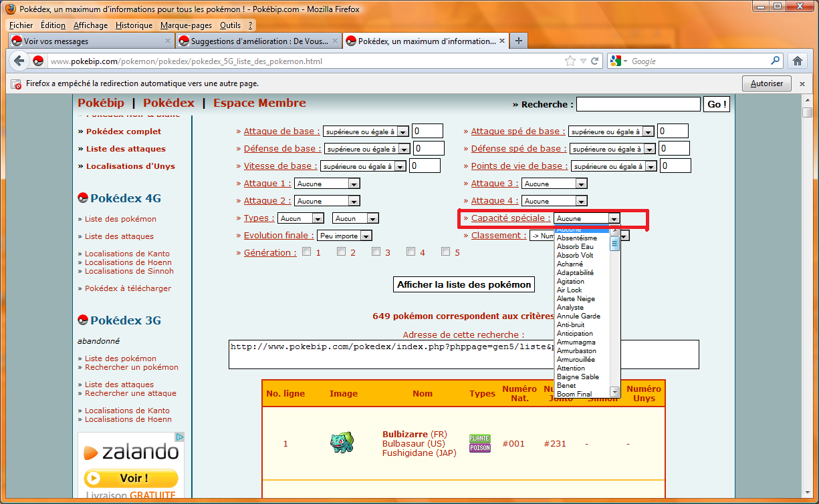
Task: Open 'Liste des attaques' bold sidebar link
Action: point(126,149)
